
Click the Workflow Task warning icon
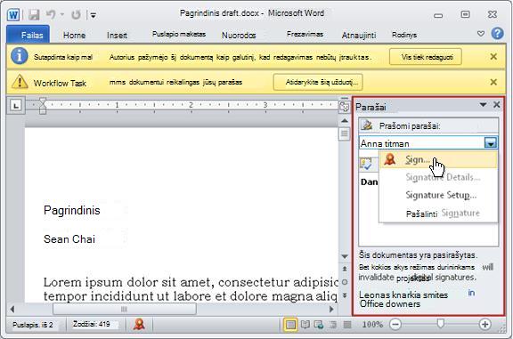tap(20, 82)
